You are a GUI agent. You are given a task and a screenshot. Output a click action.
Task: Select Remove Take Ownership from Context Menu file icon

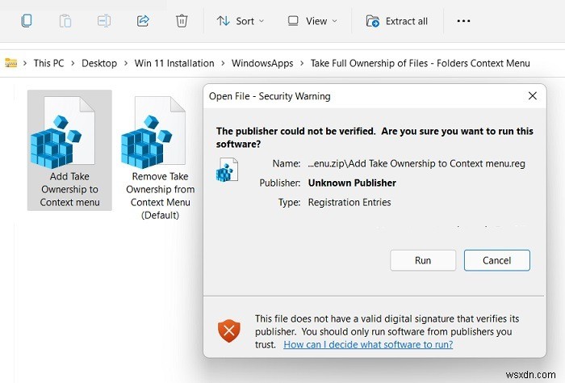153,132
